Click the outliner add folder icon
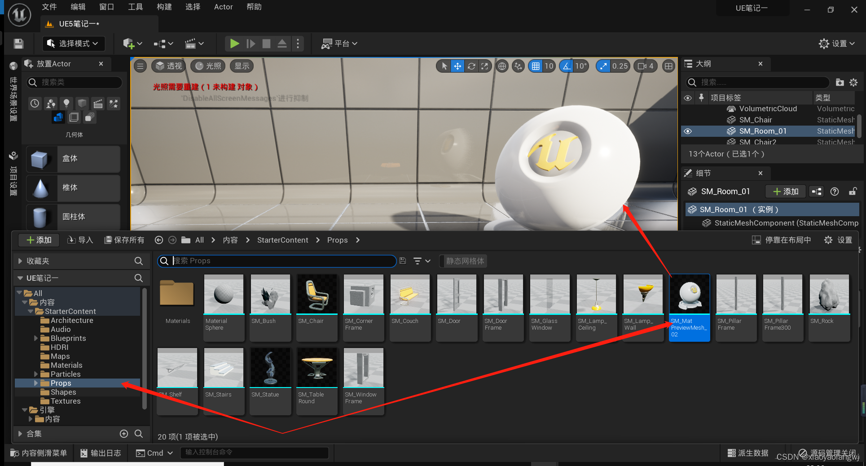This screenshot has width=866, height=466. coord(840,83)
